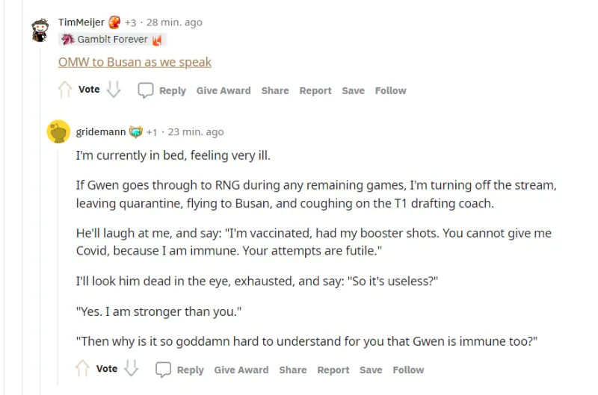Click reply speech bubble on gridemann's comment

pyautogui.click(x=164, y=370)
